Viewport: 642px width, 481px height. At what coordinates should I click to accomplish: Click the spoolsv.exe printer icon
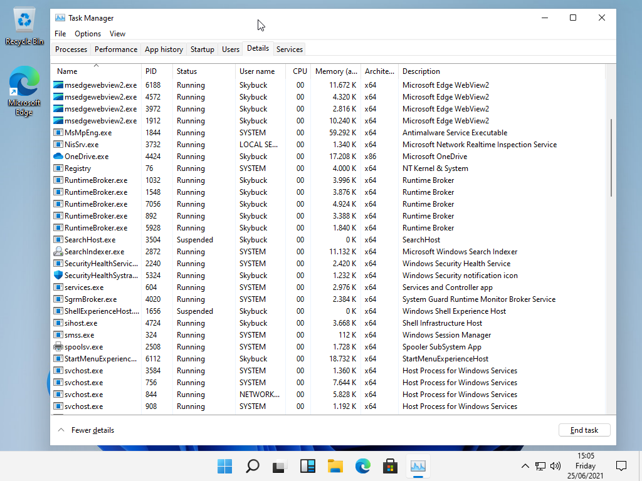tap(58, 347)
